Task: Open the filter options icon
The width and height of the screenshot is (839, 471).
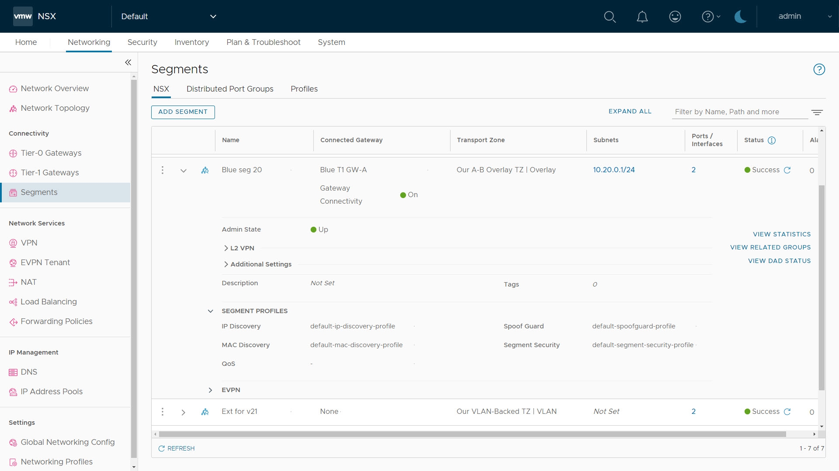Action: click(x=817, y=112)
